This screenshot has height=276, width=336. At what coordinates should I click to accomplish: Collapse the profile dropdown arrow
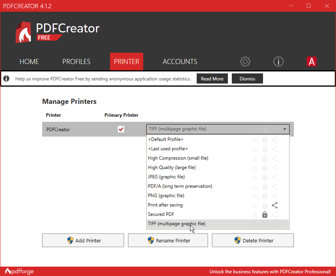(284, 129)
